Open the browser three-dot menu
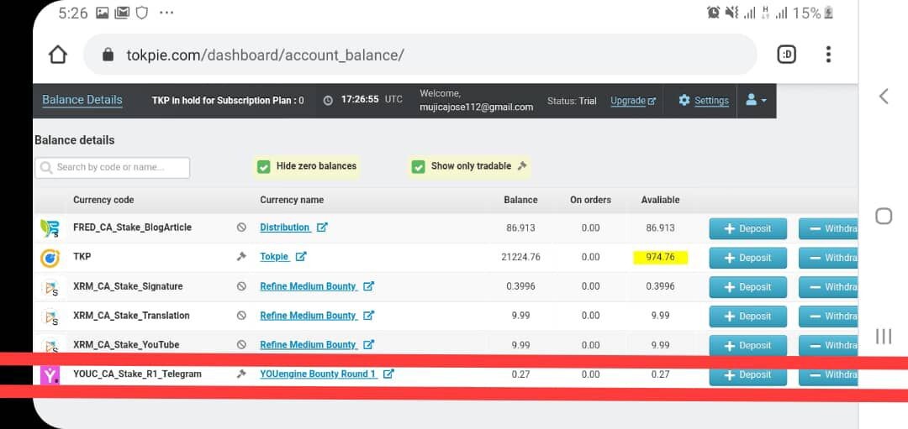Screen dimensions: 908x429 point(828,55)
